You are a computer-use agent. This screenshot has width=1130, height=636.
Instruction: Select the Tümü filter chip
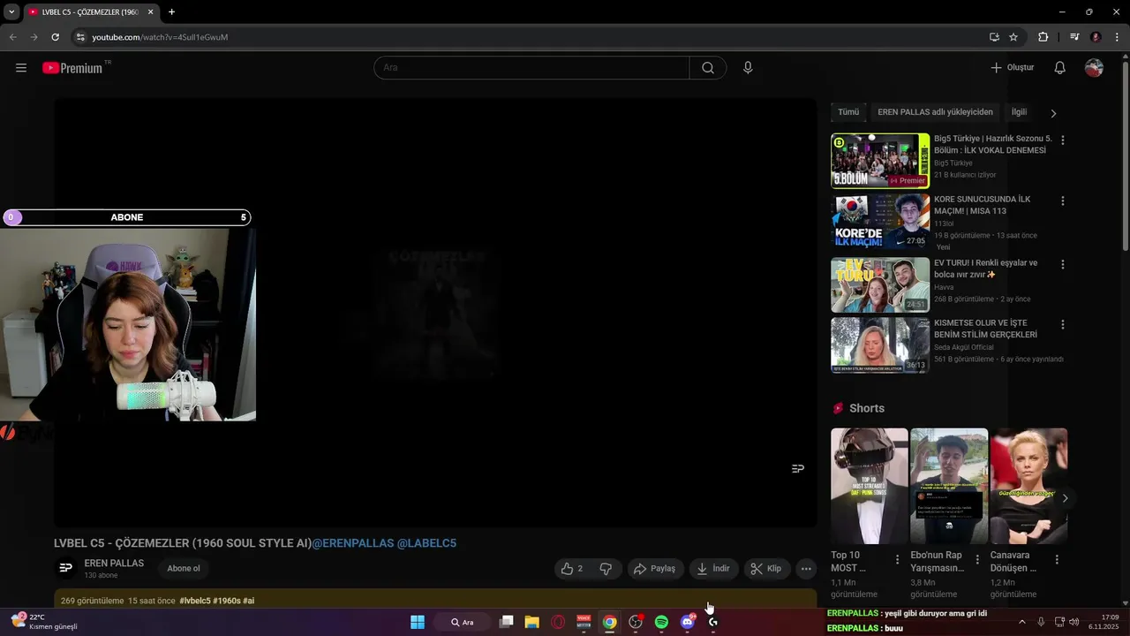(848, 112)
